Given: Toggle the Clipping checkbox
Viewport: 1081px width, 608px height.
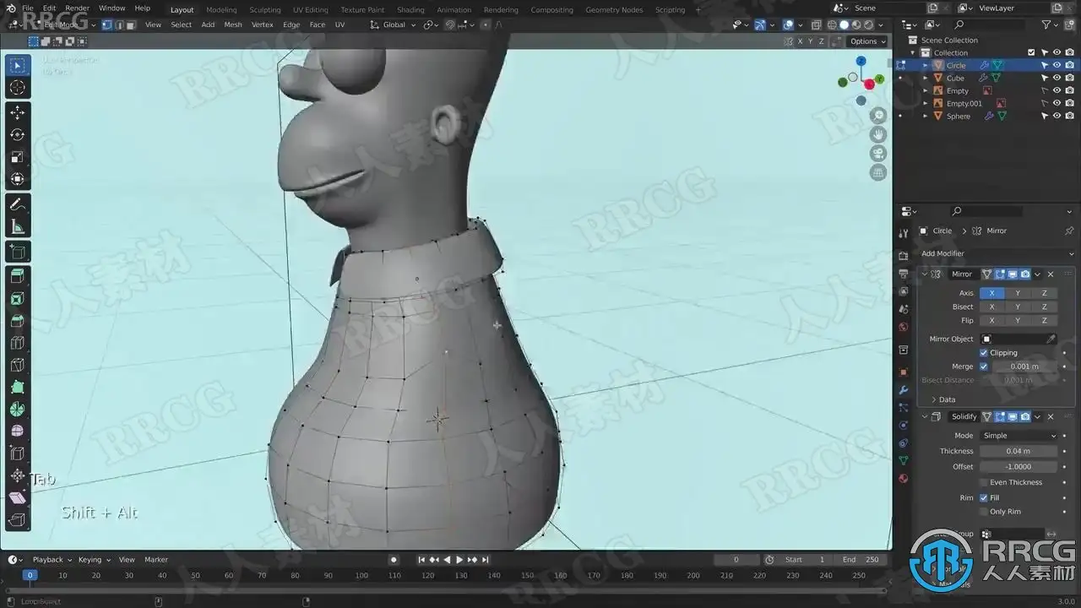Looking at the screenshot, I should point(984,353).
